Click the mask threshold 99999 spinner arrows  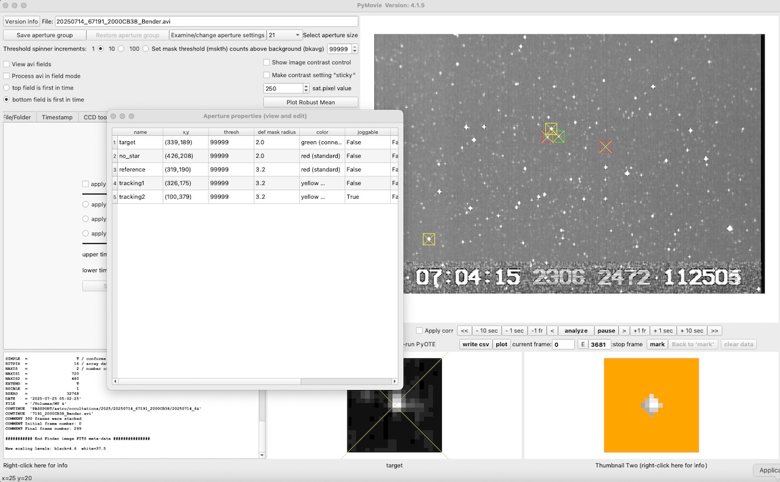pyautogui.click(x=355, y=49)
